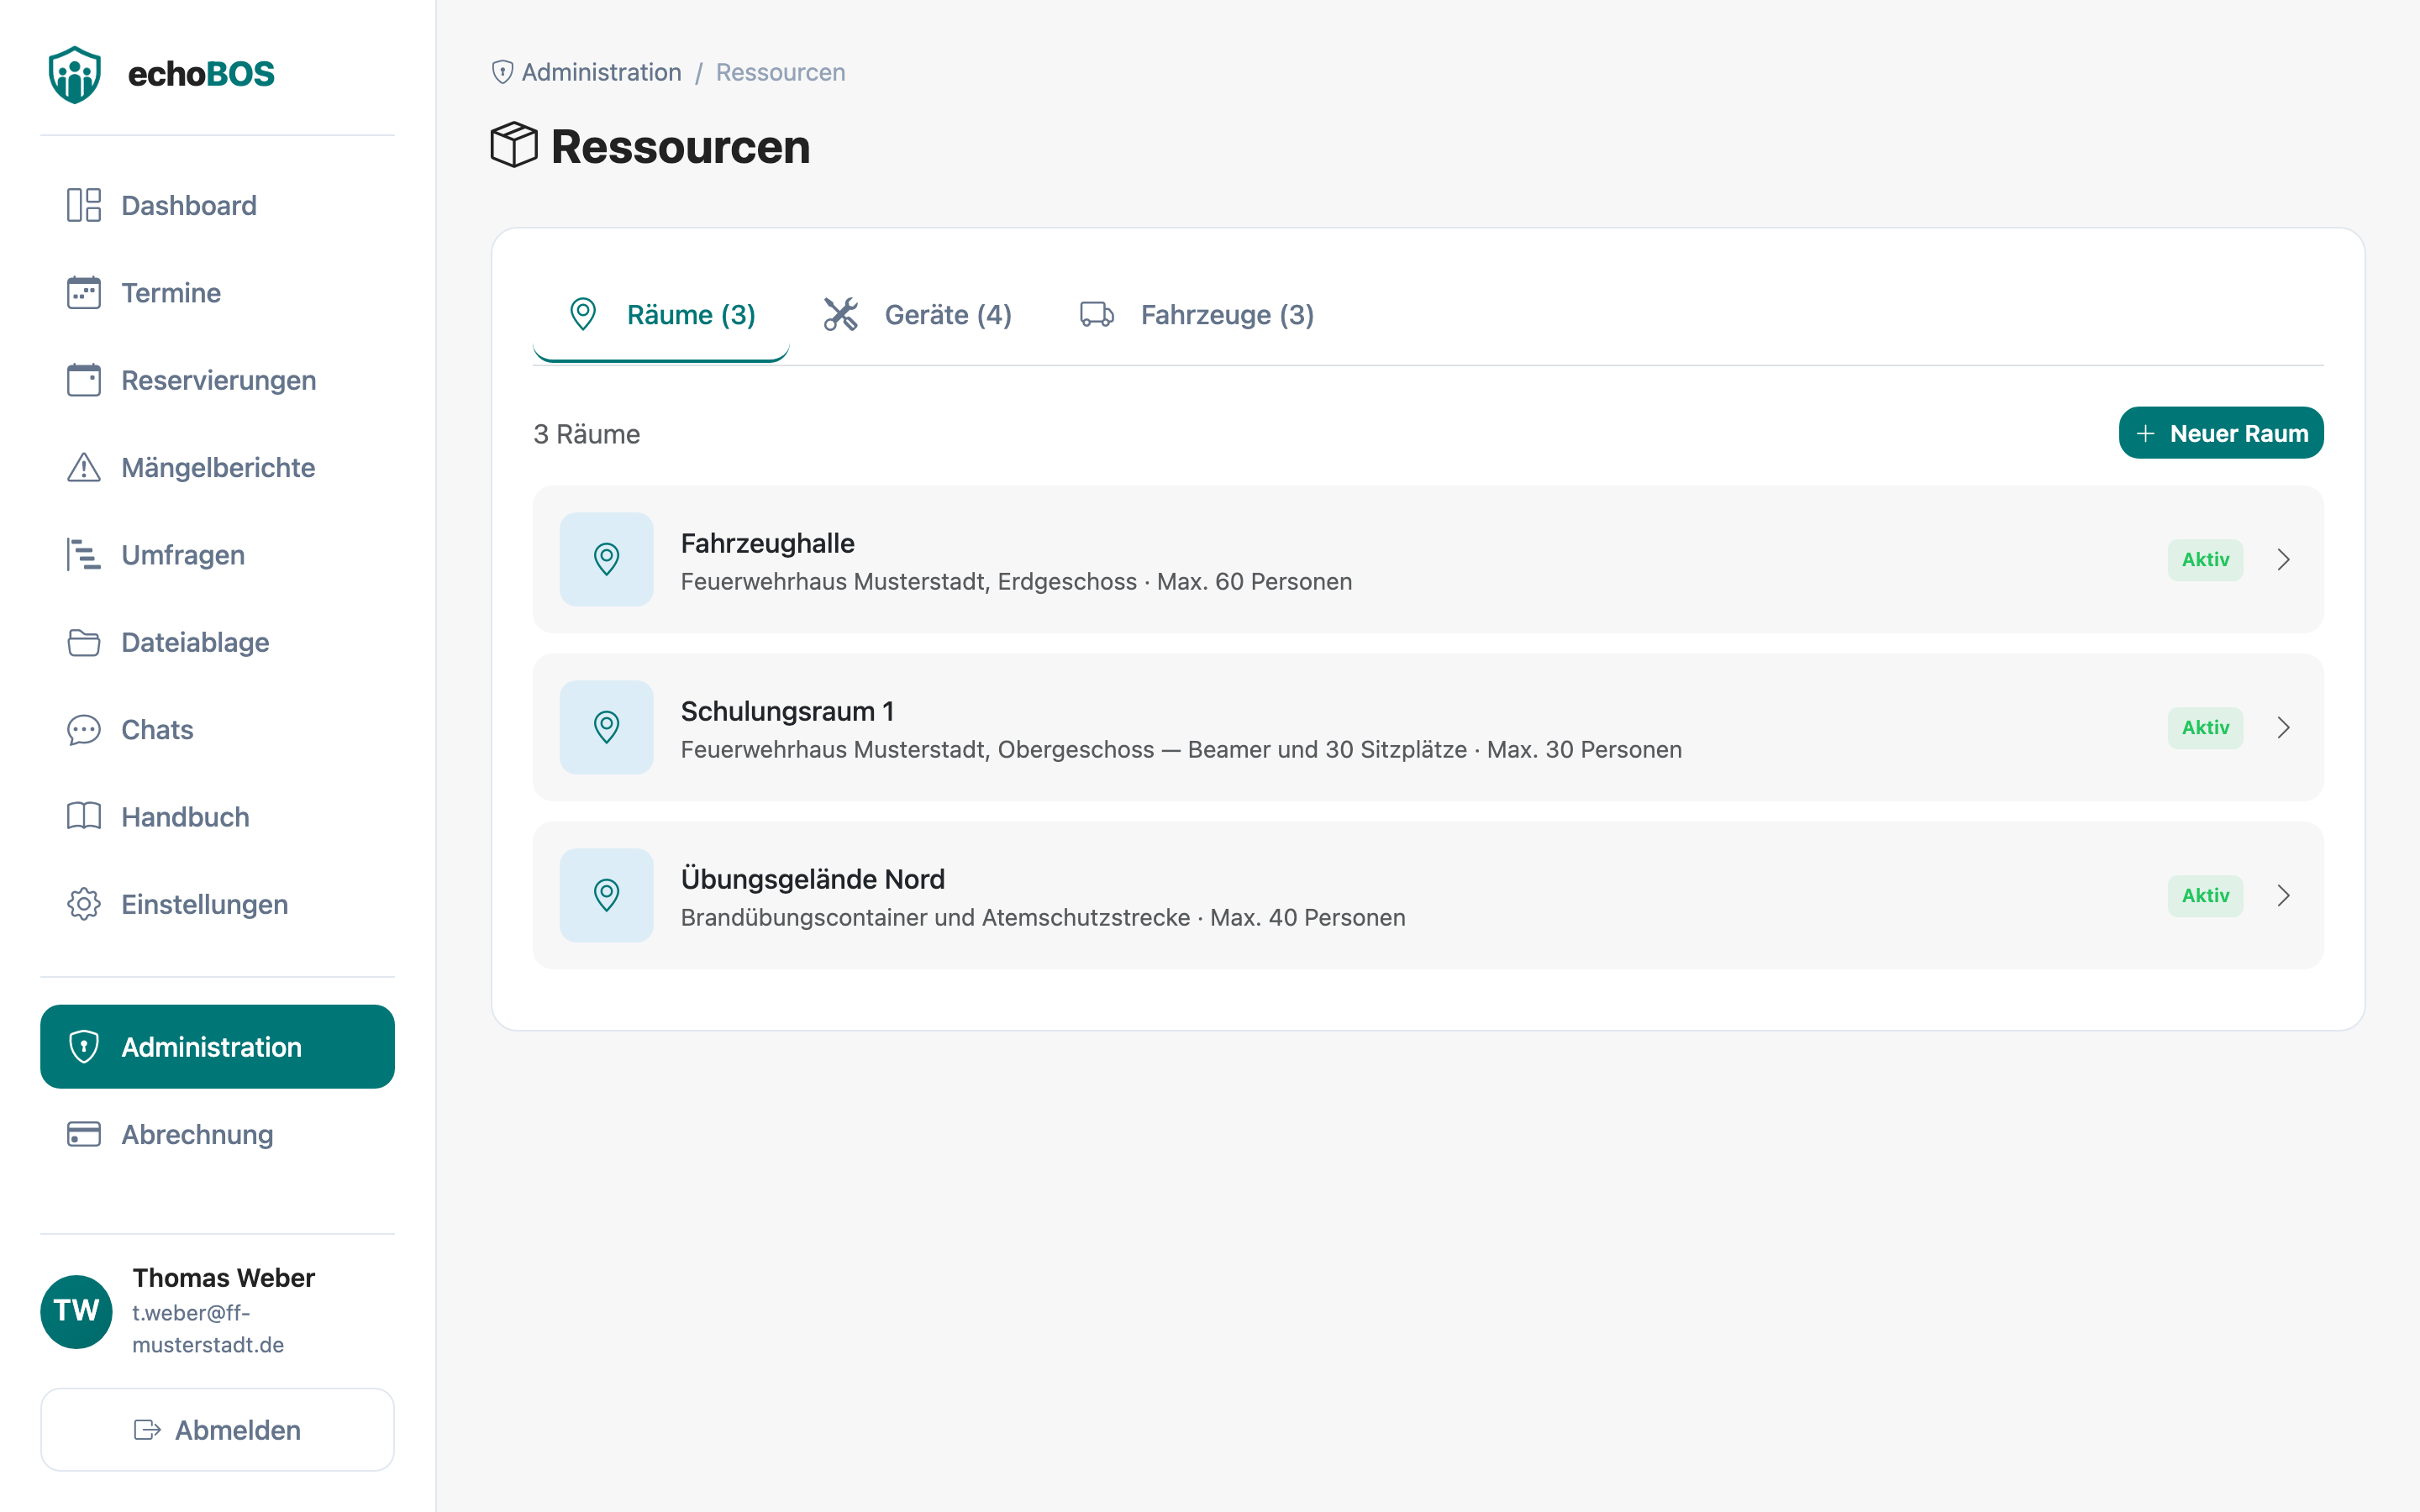Expand Fahrzeughalle with its chevron arrow
This screenshot has width=2420, height=1512.
(x=2283, y=559)
